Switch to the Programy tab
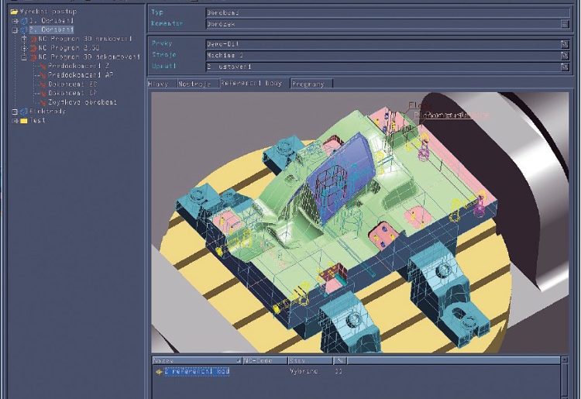Image resolution: width=581 pixels, height=399 pixels. (310, 83)
